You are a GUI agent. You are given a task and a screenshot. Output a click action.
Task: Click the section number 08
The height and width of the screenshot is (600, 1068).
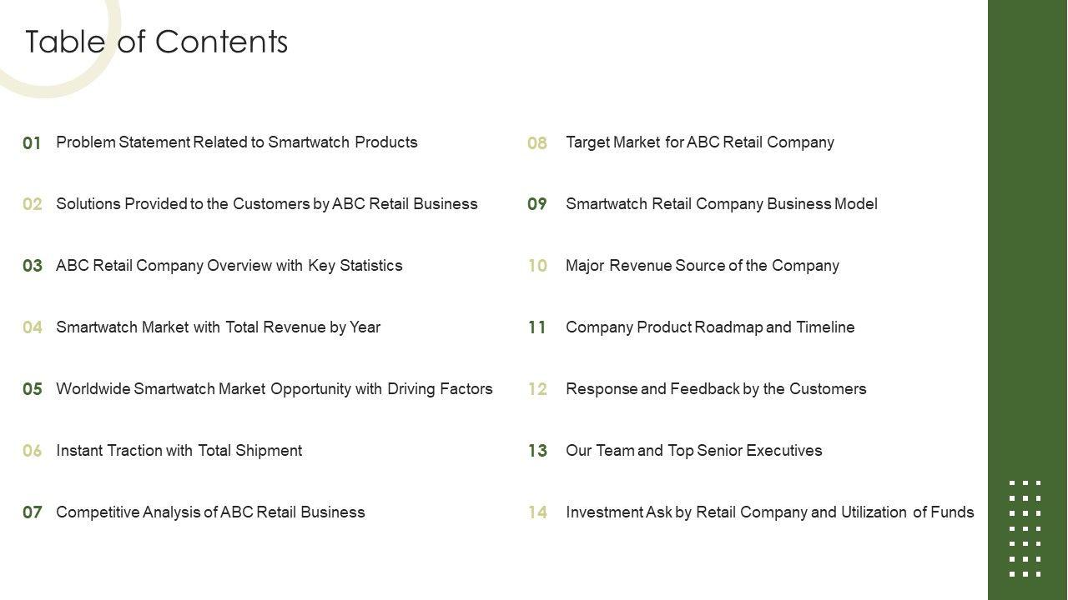pyautogui.click(x=537, y=143)
